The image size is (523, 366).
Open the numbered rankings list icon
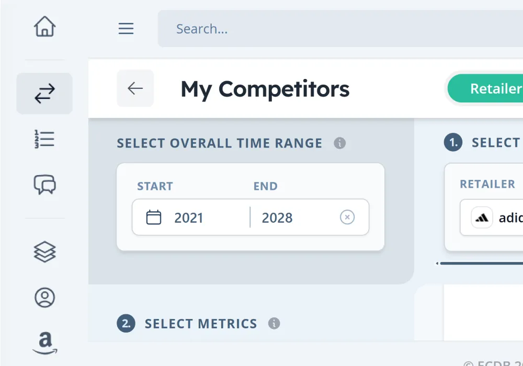pyautogui.click(x=44, y=139)
